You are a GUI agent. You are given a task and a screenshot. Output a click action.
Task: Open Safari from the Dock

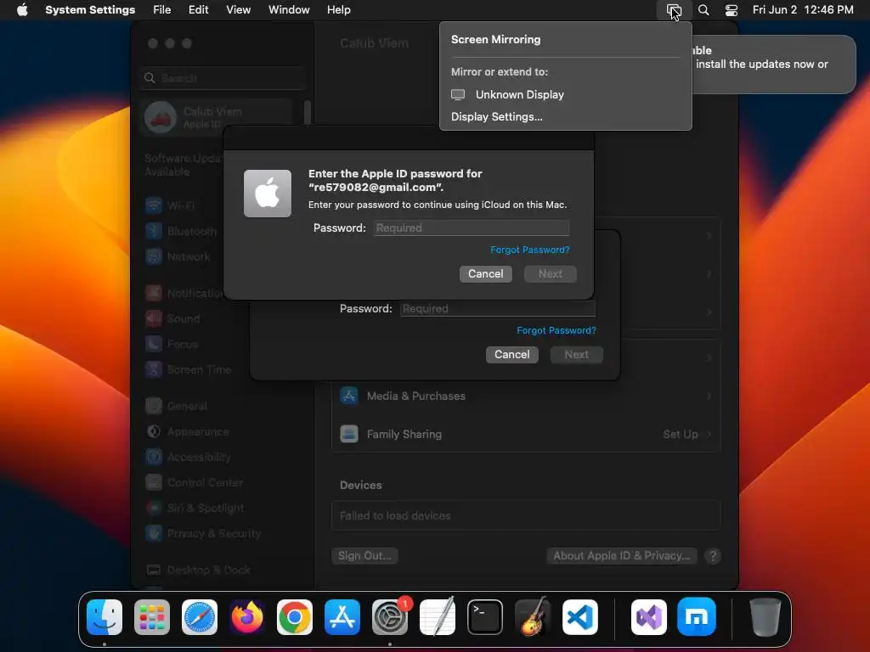200,617
